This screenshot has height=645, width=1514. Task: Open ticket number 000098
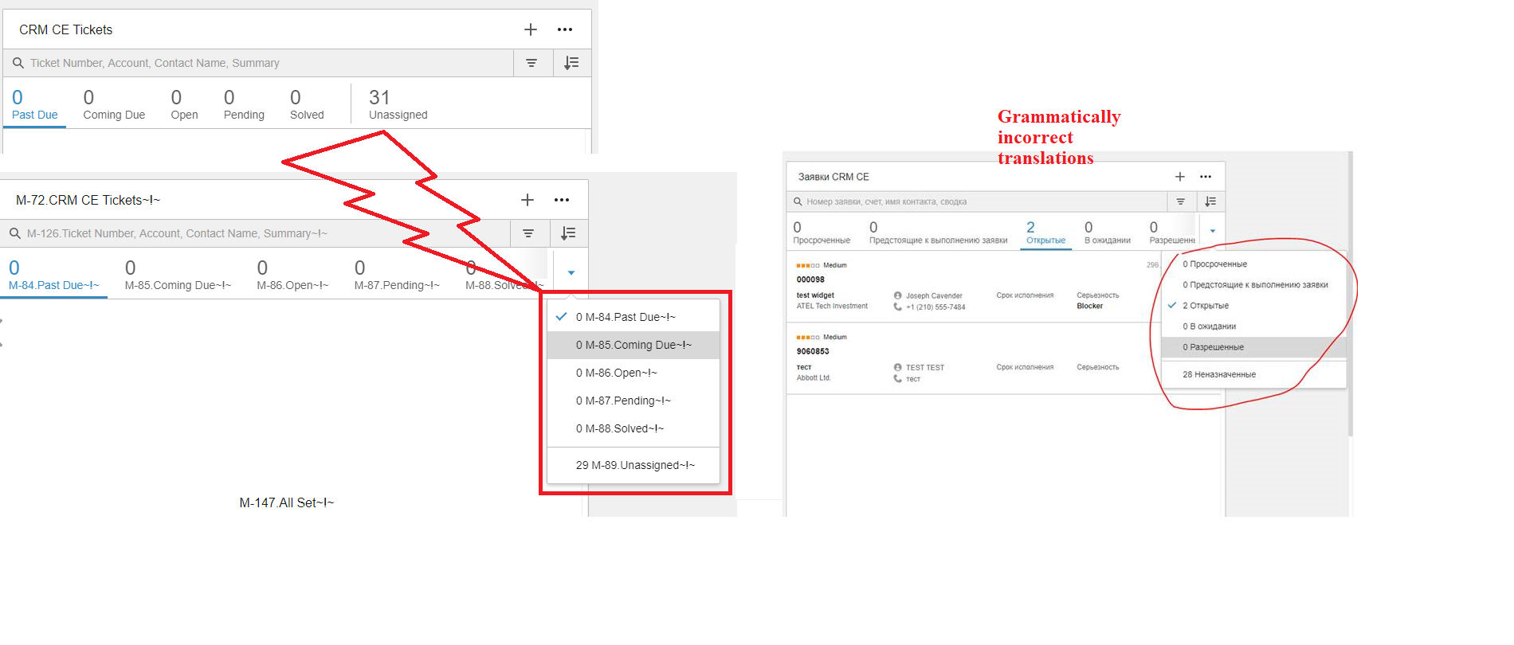810,279
